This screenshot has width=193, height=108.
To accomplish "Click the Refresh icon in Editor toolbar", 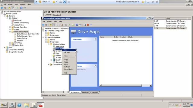I will (69, 25).
